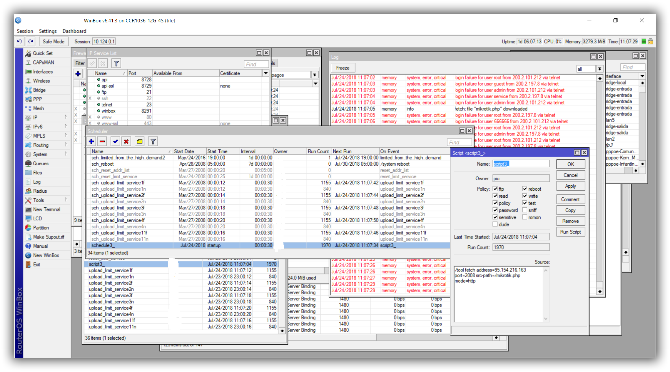Viewport: 670px width, 372px height.
Task: Toggle the dude policy checkbox
Action: coord(495,224)
